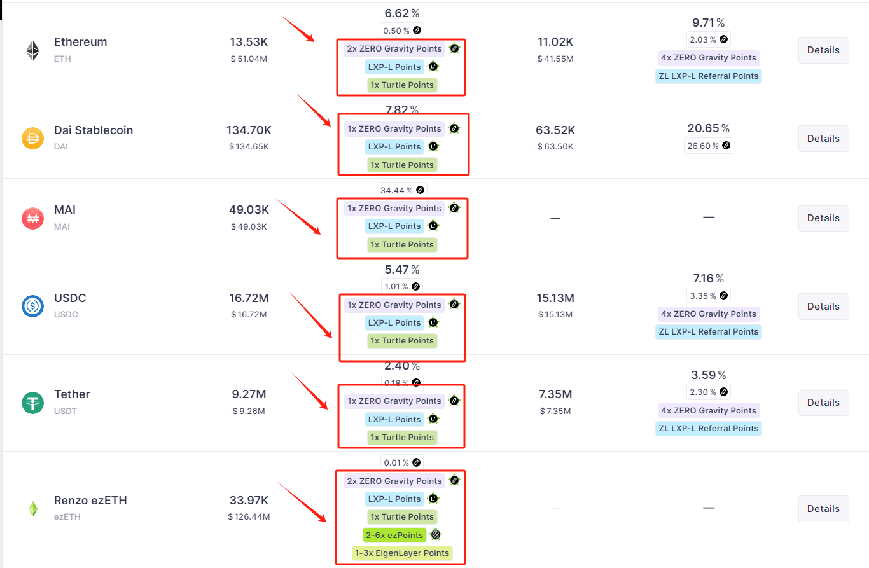This screenshot has width=869, height=568.
Task: Click the Renzo ezETH token icon
Action: (x=32, y=509)
